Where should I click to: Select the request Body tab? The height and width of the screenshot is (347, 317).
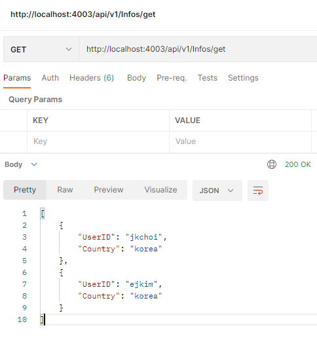(x=136, y=78)
